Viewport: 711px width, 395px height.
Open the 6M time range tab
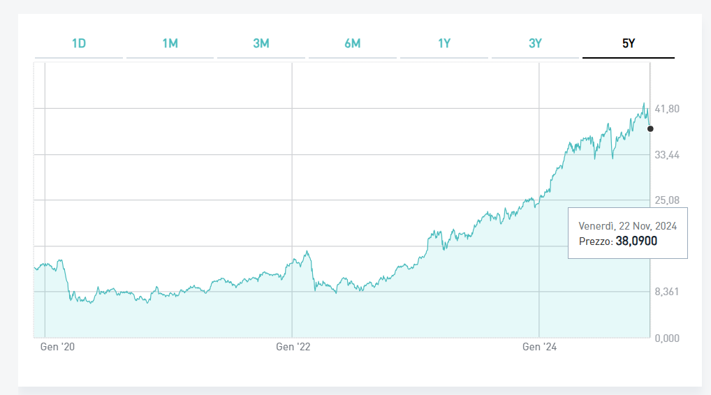tap(353, 43)
